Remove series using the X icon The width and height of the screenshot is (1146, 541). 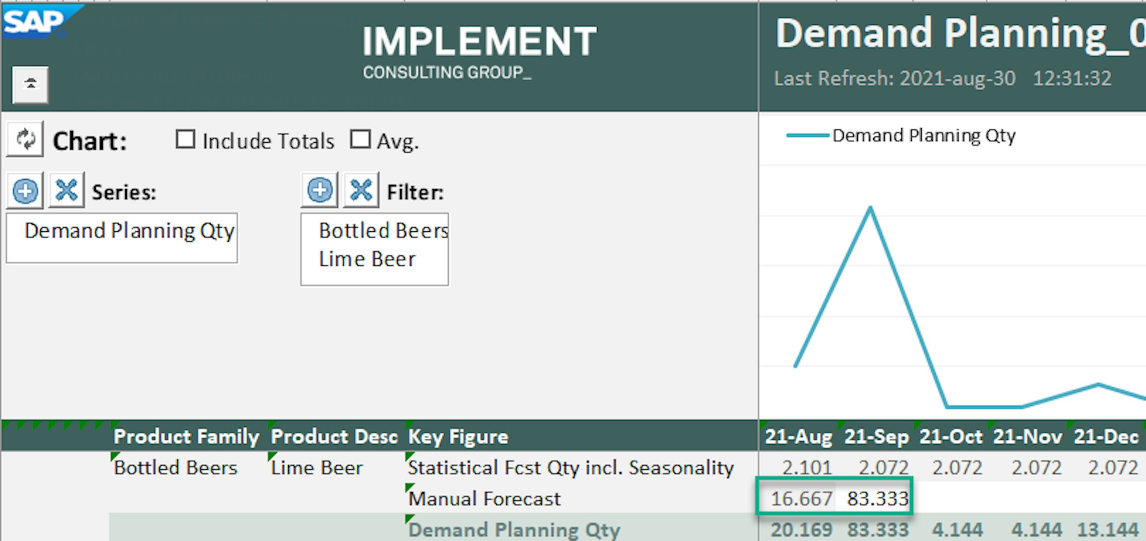point(66,191)
